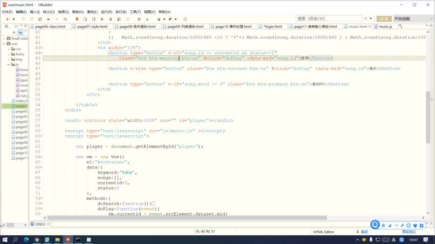Click the search magnifier icon

tap(365, 18)
